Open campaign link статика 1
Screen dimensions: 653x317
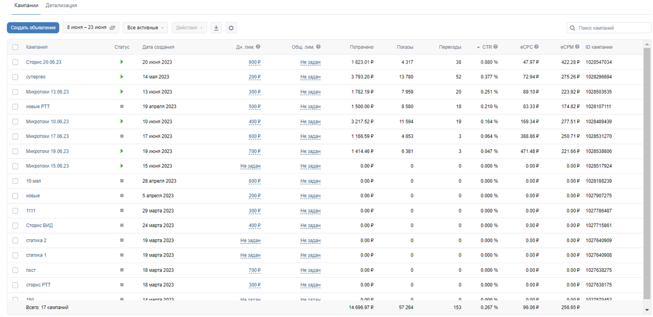click(x=36, y=255)
